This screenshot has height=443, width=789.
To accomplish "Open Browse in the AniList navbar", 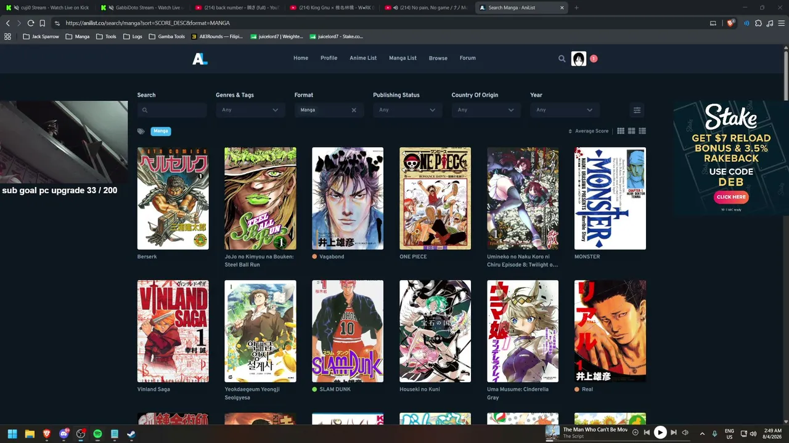I will 438,58.
